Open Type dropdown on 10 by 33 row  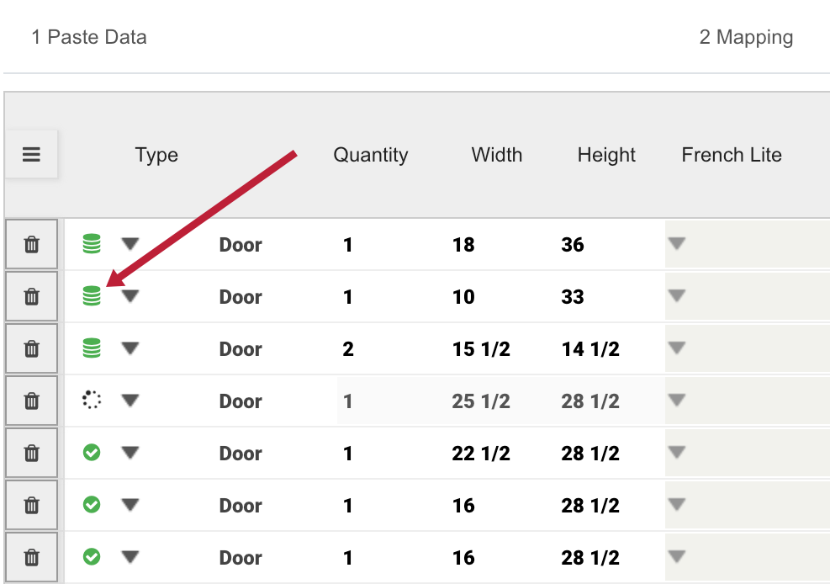coord(130,295)
